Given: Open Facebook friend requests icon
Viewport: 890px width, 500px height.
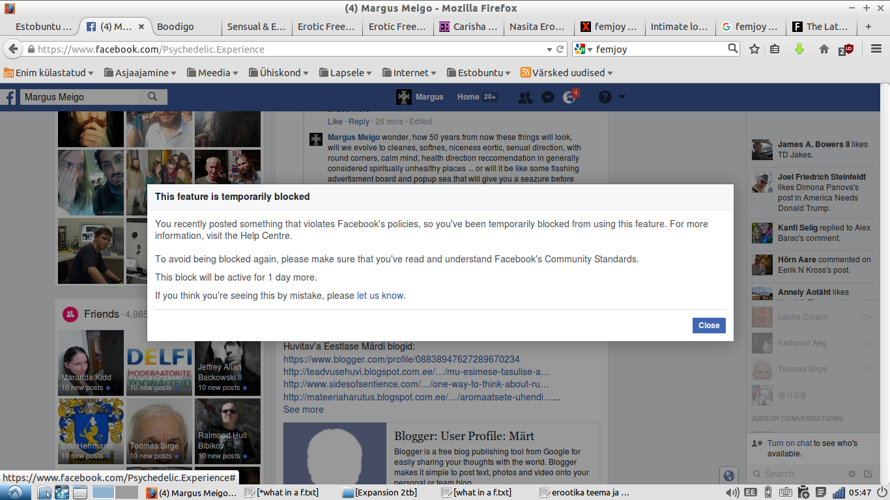Looking at the screenshot, I should pos(525,97).
